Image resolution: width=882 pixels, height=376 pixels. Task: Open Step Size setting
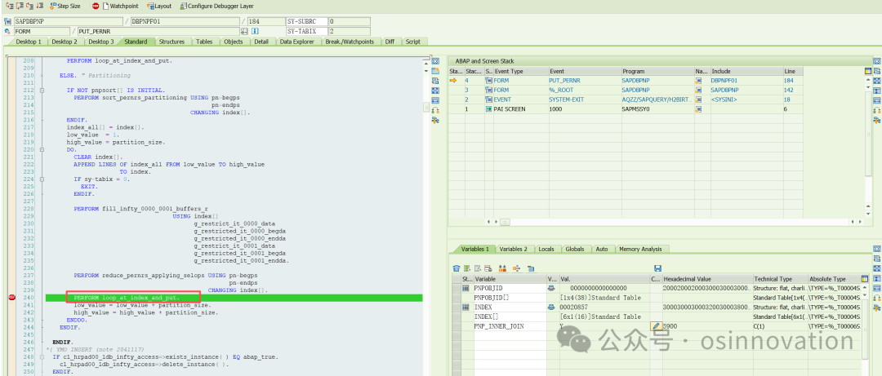click(x=65, y=7)
